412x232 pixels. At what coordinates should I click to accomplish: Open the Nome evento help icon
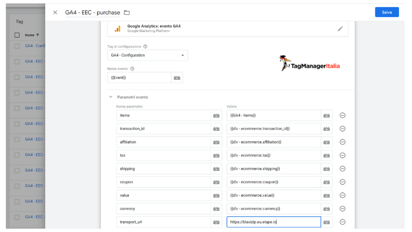pos(132,69)
